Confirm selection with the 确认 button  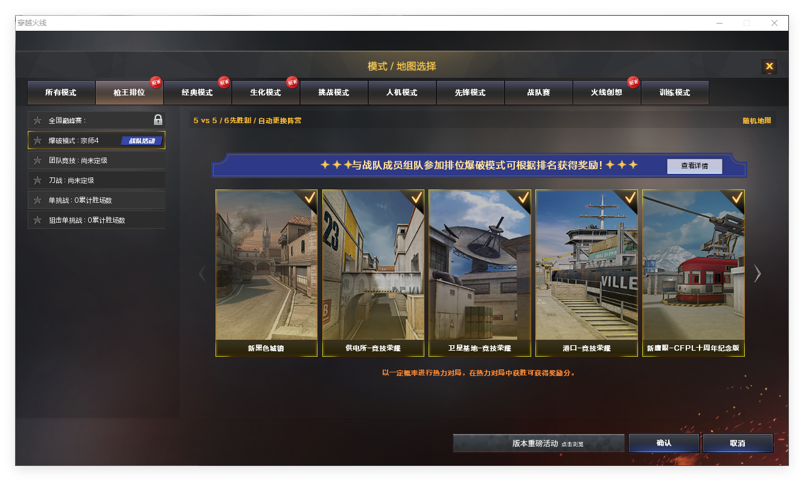coord(663,442)
